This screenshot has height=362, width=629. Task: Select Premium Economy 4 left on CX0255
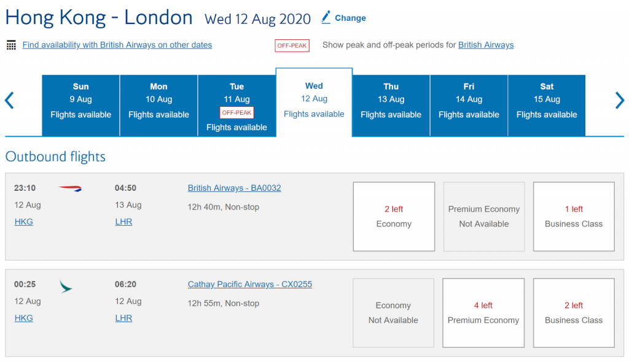pyautogui.click(x=483, y=313)
